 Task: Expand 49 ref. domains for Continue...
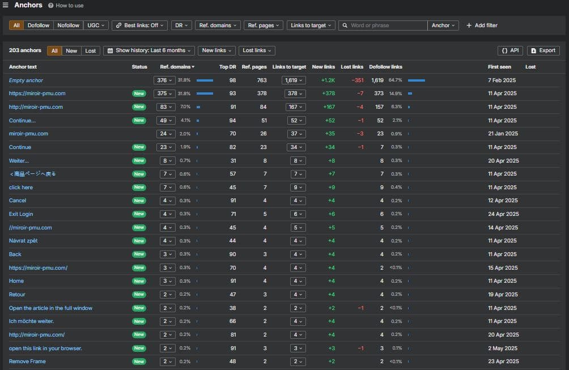(x=166, y=121)
